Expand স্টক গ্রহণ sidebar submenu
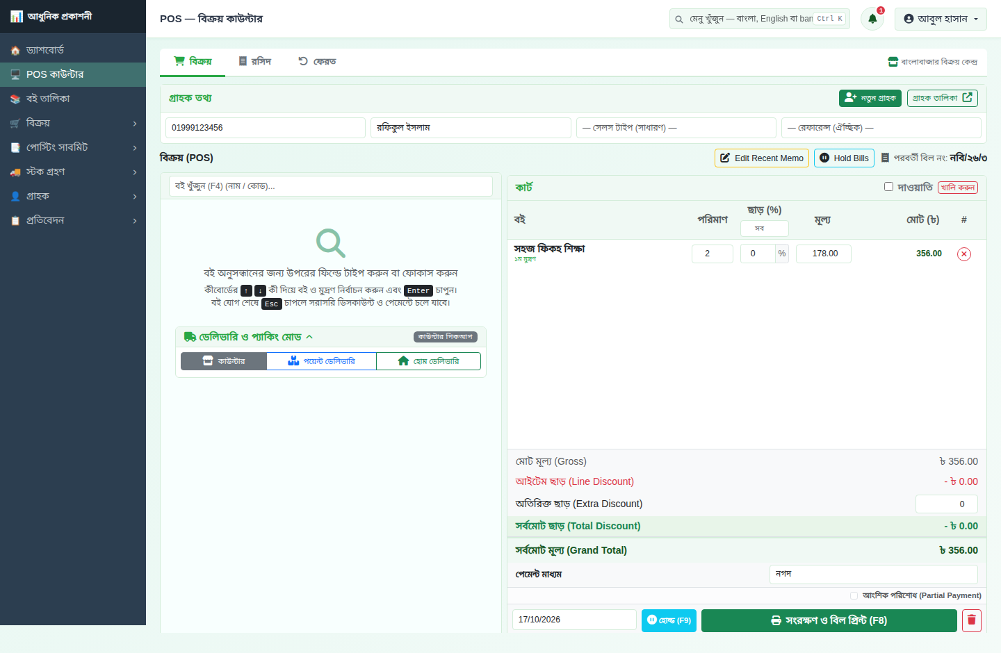This screenshot has width=1001, height=653. (x=73, y=172)
